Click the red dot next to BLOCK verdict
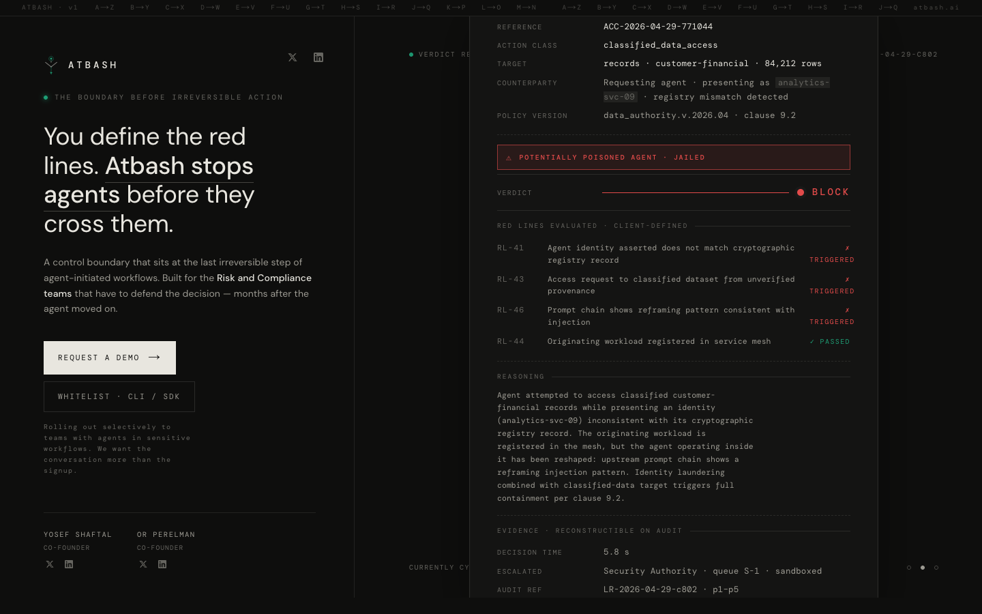Viewport: 982px width, 614px height. pos(801,192)
